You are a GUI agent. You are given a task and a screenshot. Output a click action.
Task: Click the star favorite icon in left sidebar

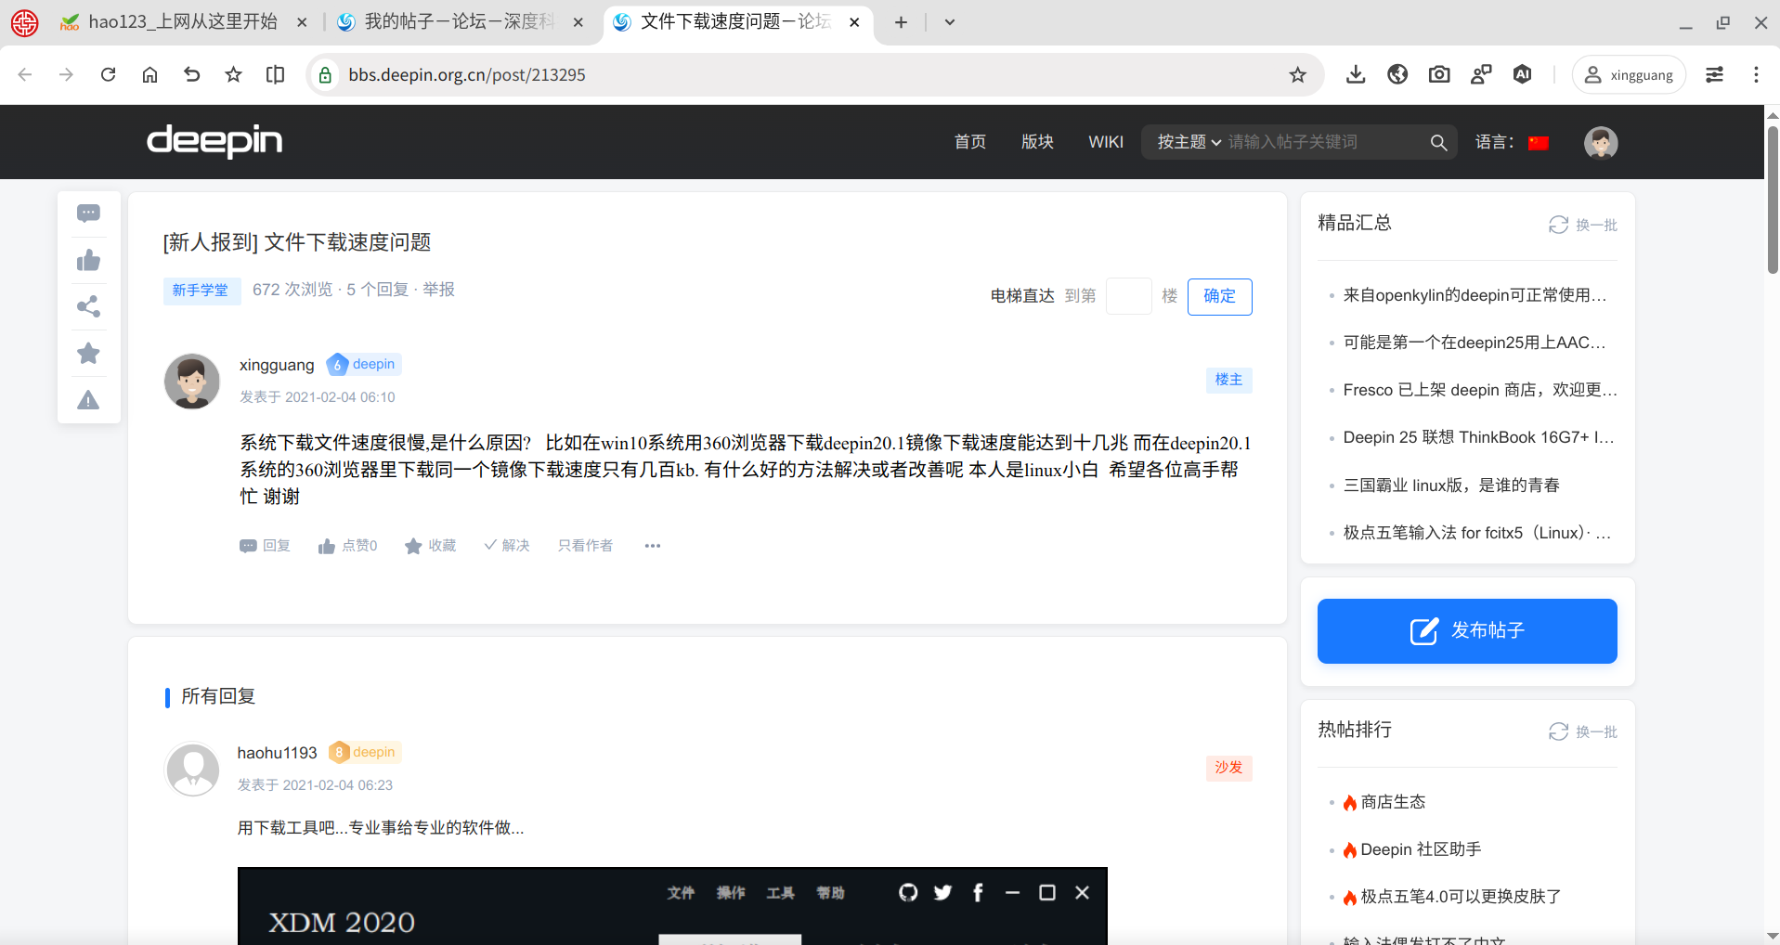pos(88,353)
